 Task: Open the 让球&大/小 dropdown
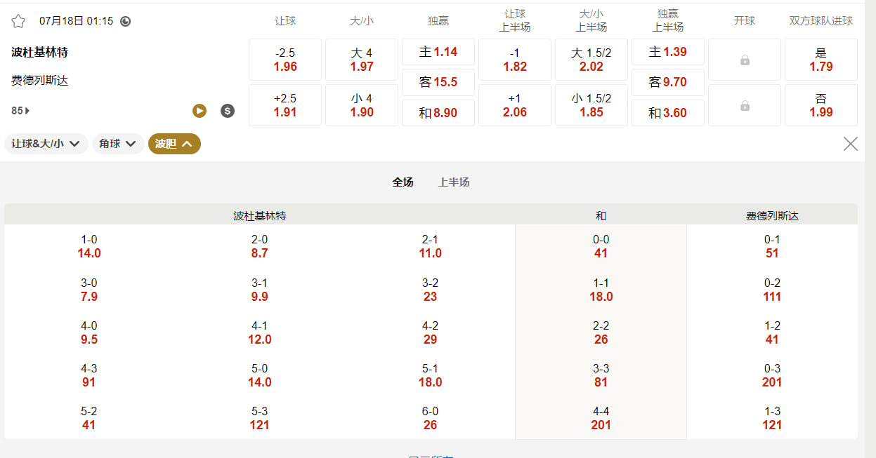coord(46,144)
